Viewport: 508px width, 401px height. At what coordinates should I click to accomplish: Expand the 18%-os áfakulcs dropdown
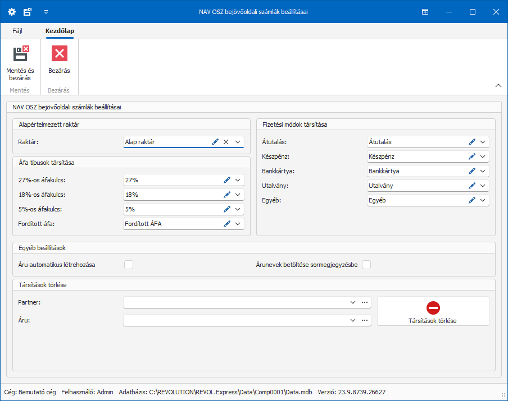[x=238, y=195]
